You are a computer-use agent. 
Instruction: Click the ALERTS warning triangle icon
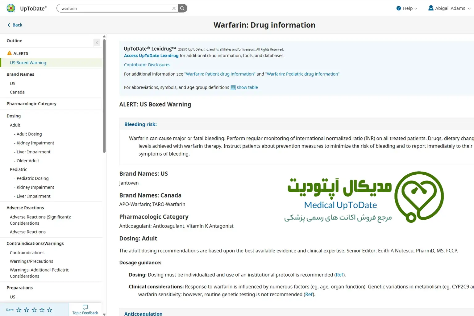pos(10,53)
